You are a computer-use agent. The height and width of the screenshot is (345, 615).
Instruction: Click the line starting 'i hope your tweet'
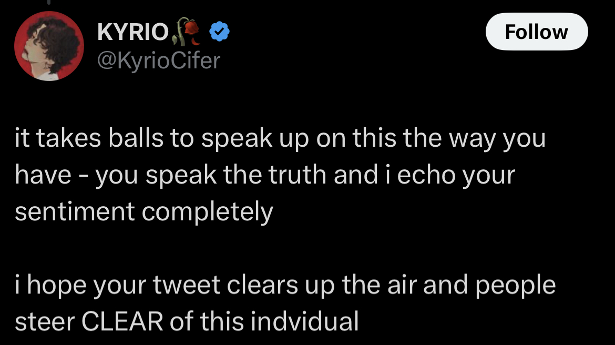point(285,285)
